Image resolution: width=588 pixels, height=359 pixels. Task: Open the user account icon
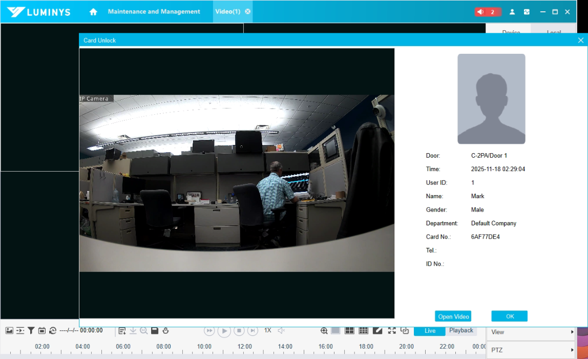click(512, 12)
